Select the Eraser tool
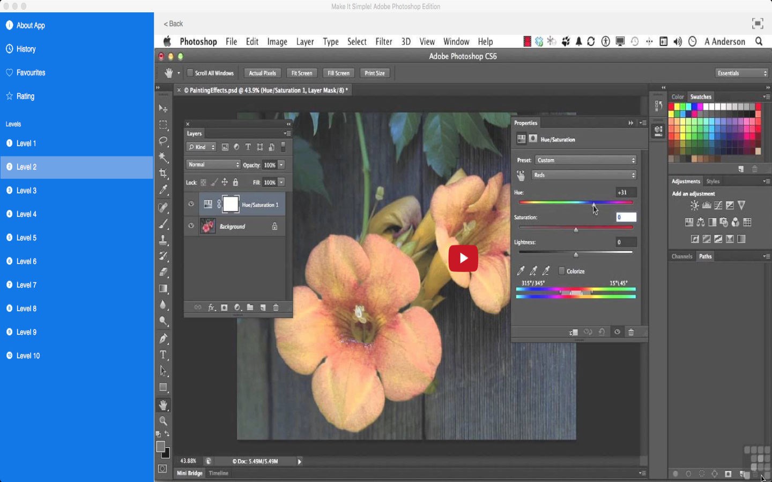This screenshot has height=482, width=772. (164, 272)
